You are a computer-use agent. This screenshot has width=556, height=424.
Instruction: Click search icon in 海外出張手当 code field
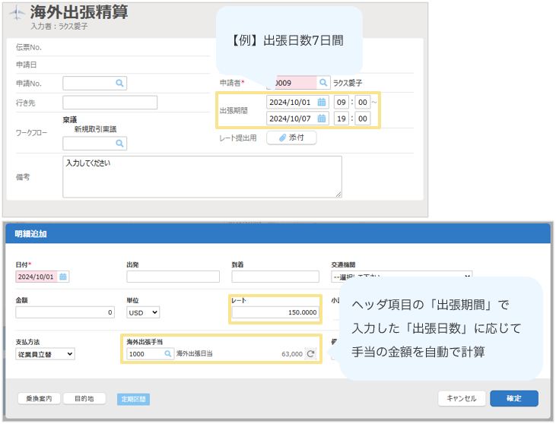click(168, 353)
